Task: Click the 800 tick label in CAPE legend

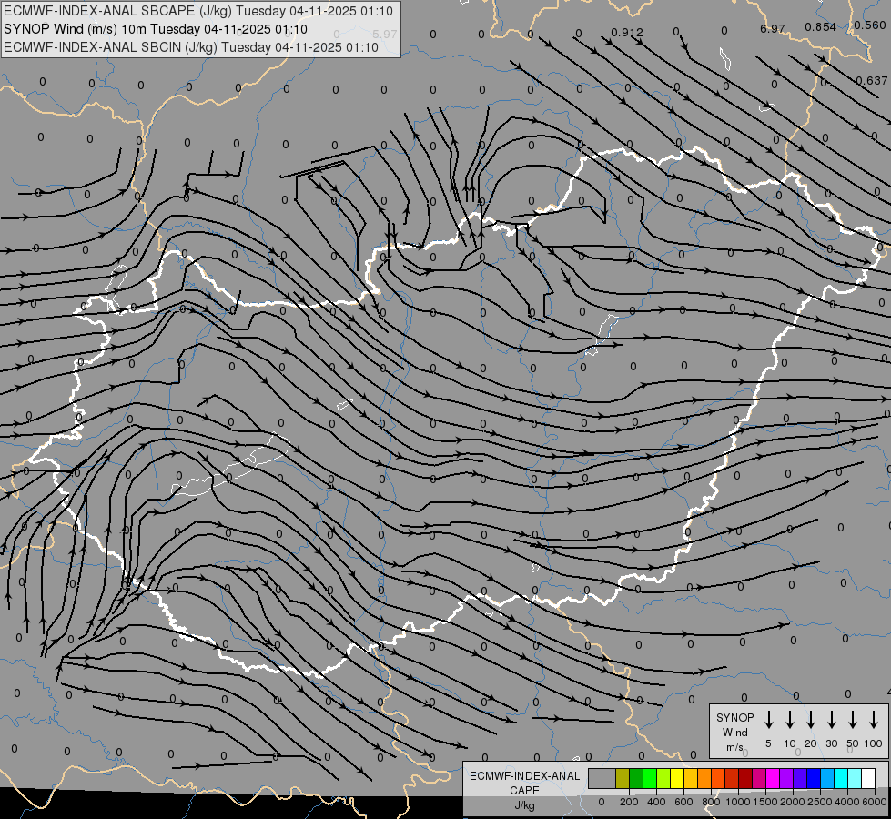Action: coord(711,802)
